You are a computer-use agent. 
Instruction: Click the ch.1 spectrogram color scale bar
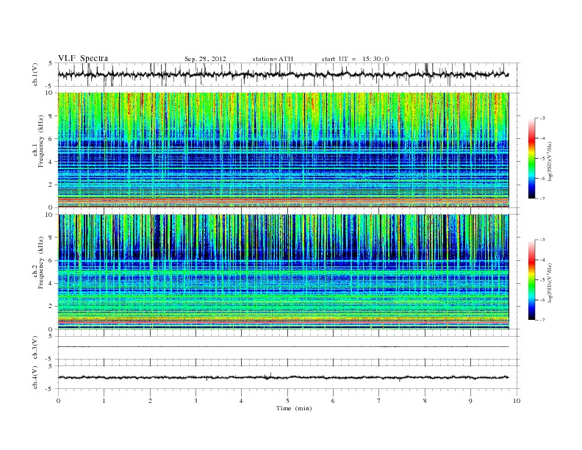click(531, 159)
